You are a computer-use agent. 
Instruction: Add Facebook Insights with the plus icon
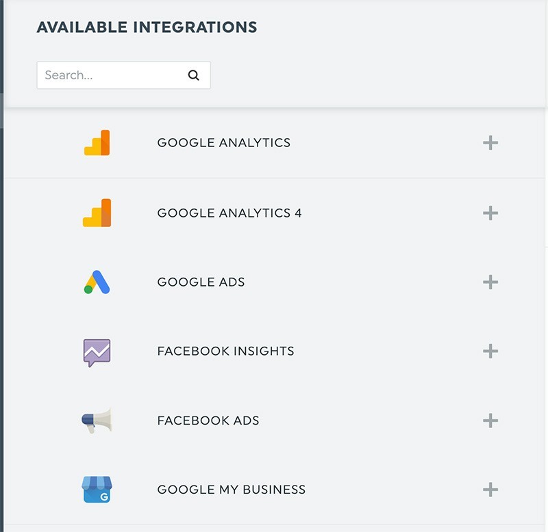(490, 351)
